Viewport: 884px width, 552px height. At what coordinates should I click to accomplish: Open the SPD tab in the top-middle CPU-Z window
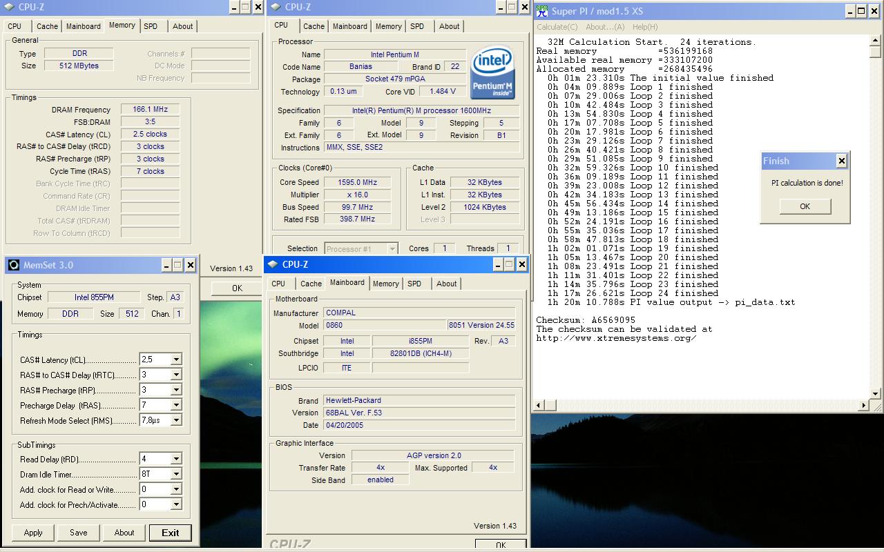pyautogui.click(x=417, y=26)
